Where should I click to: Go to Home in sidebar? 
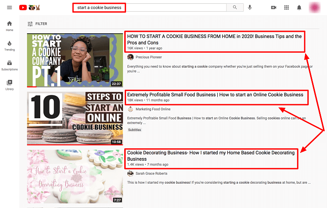9,26
